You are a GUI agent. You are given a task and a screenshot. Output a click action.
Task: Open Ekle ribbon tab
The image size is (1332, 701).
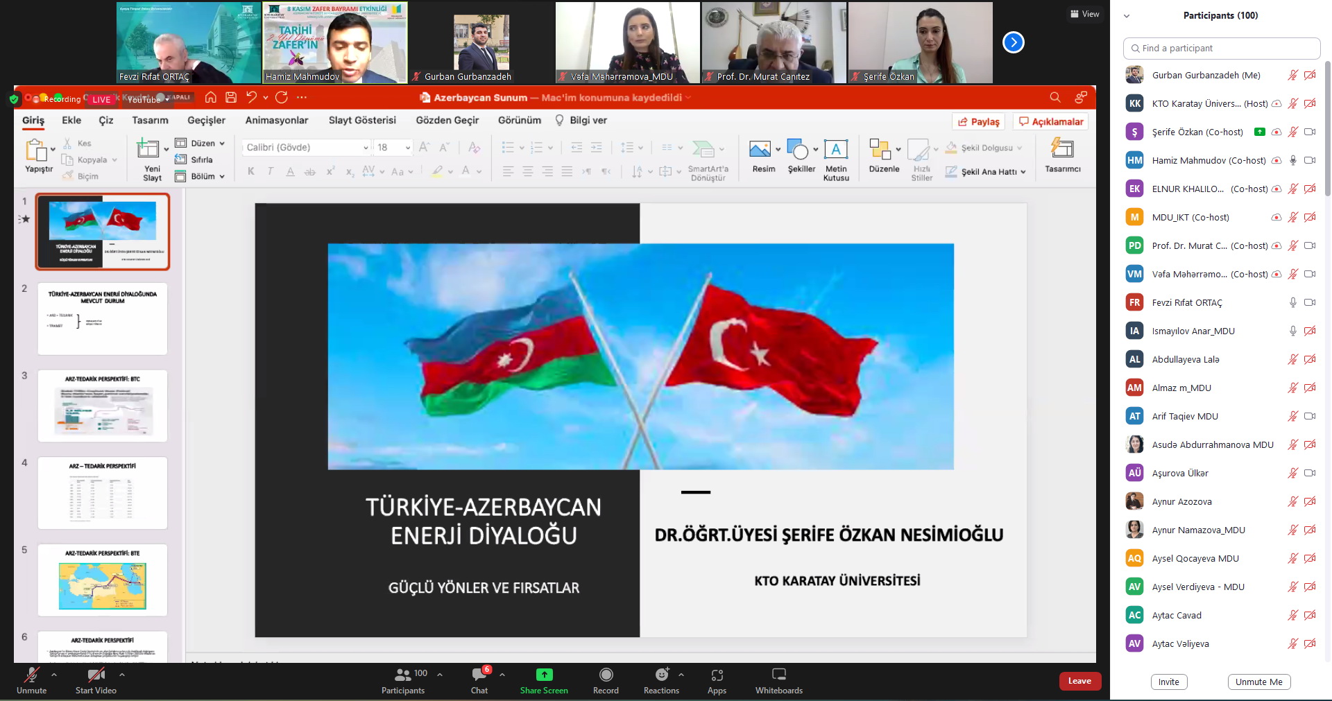pyautogui.click(x=71, y=120)
